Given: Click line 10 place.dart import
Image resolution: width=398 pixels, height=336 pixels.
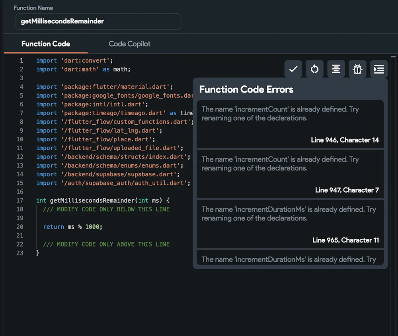Looking at the screenshot, I should click(x=96, y=139).
